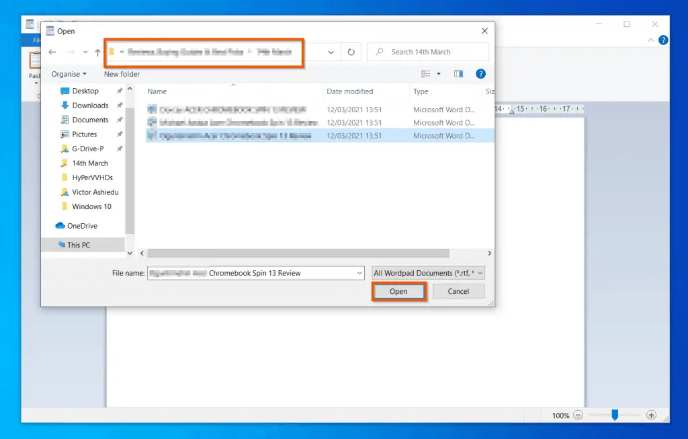Select Downloads in the navigation pane
Viewport: 688px width, 439px height.
coord(90,106)
